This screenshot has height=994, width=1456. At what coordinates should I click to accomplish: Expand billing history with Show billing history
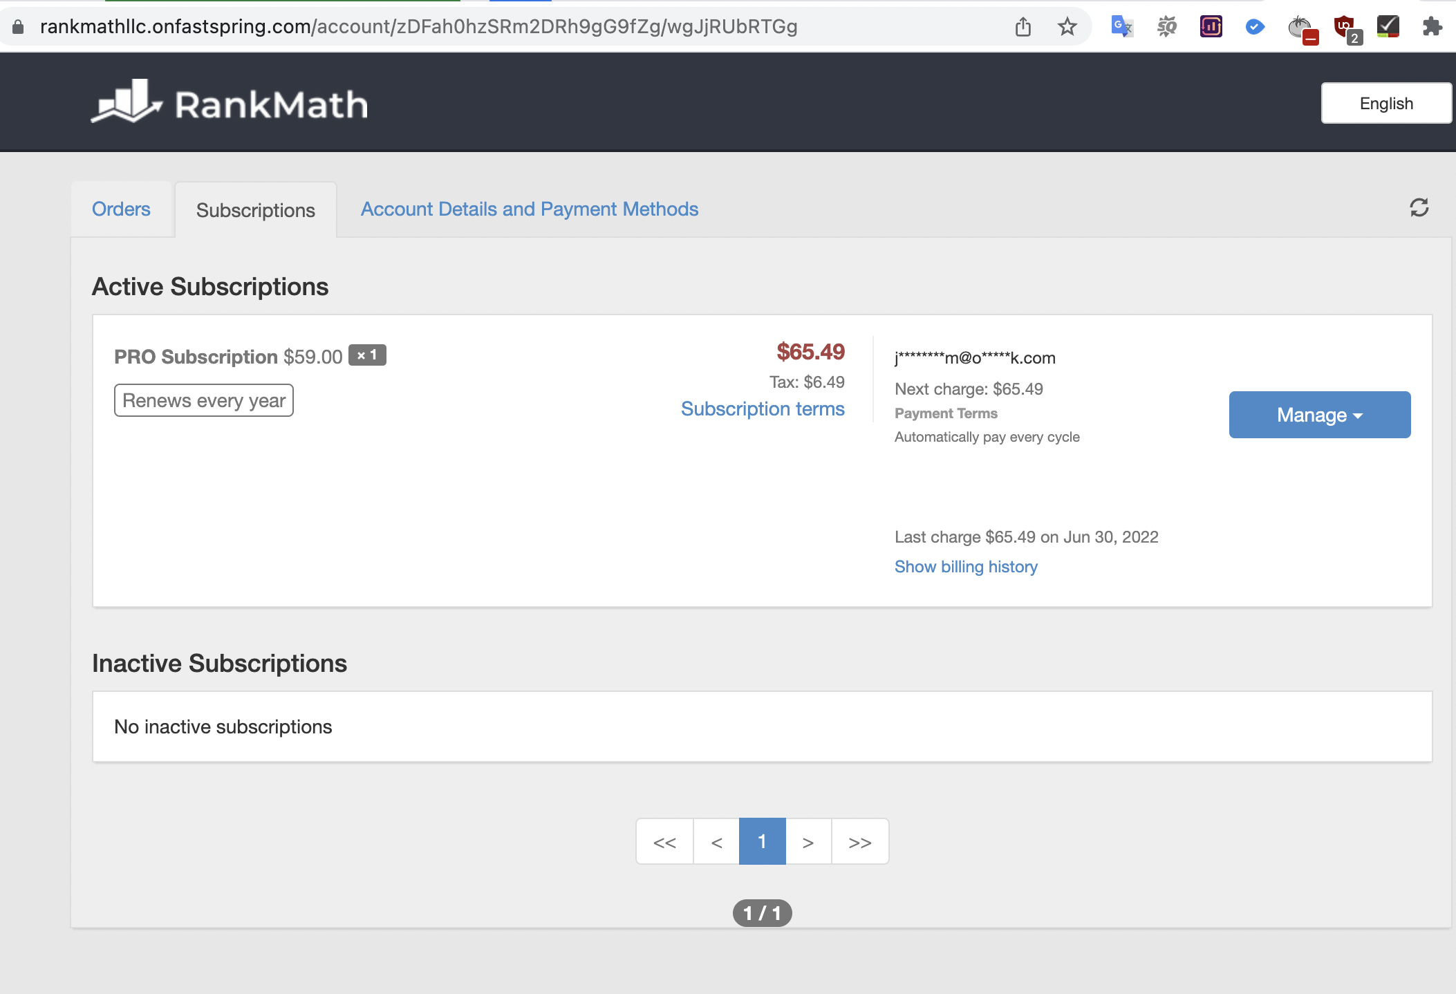tap(966, 566)
